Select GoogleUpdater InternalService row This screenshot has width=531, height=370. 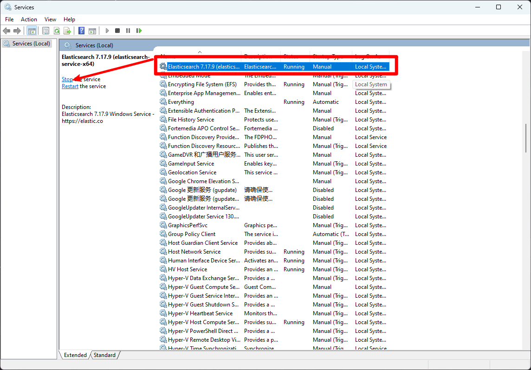pyautogui.click(x=275, y=208)
